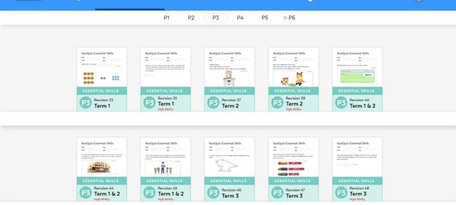Select the P3 grade tab

pyautogui.click(x=215, y=18)
